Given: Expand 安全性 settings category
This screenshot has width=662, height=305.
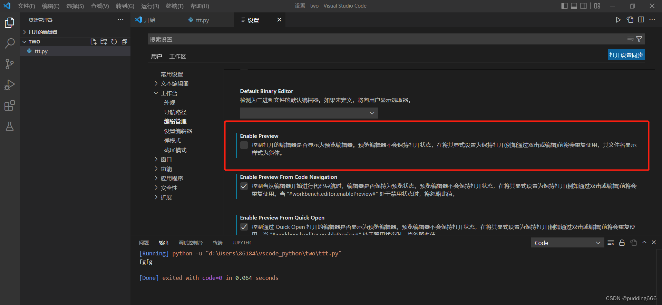Looking at the screenshot, I should 156,188.
